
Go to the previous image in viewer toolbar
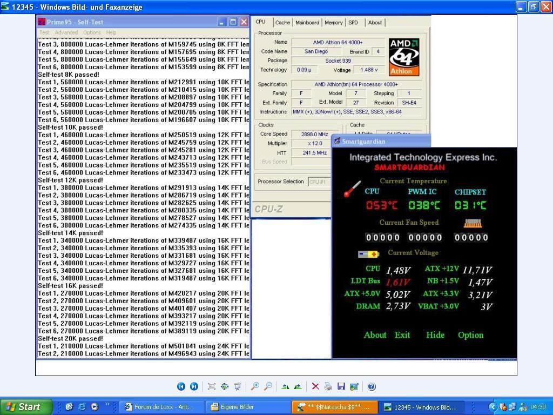(x=181, y=386)
